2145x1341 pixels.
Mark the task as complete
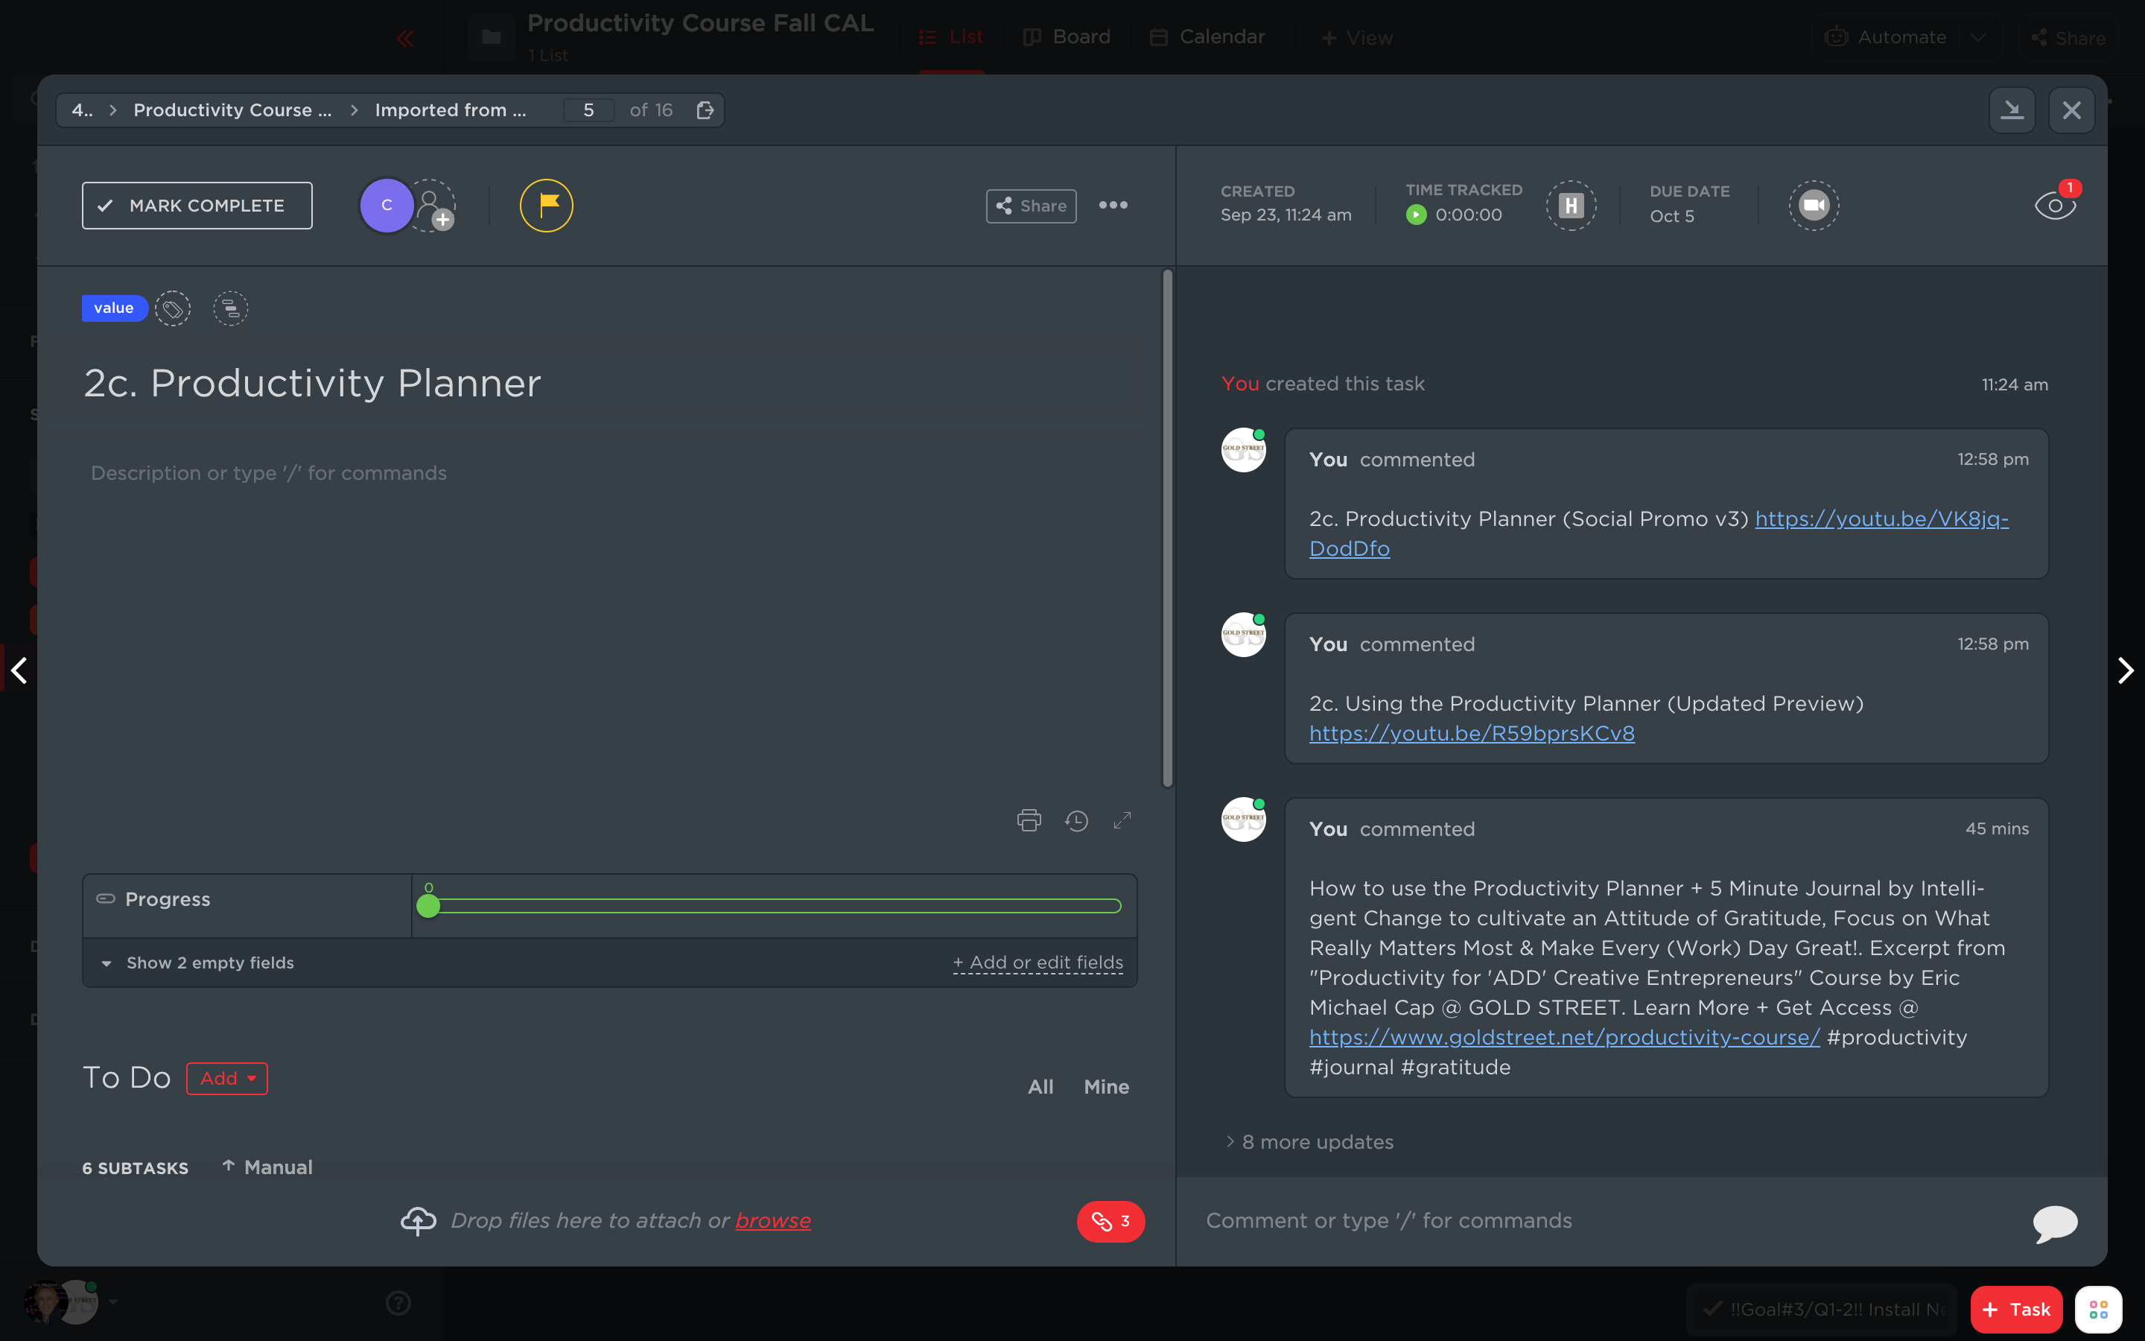(x=197, y=205)
